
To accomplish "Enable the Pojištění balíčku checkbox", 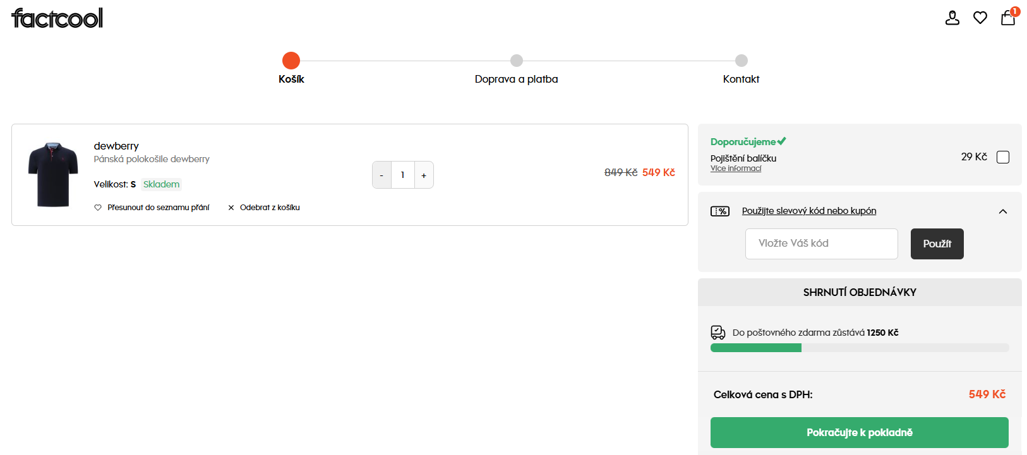I will point(1003,157).
